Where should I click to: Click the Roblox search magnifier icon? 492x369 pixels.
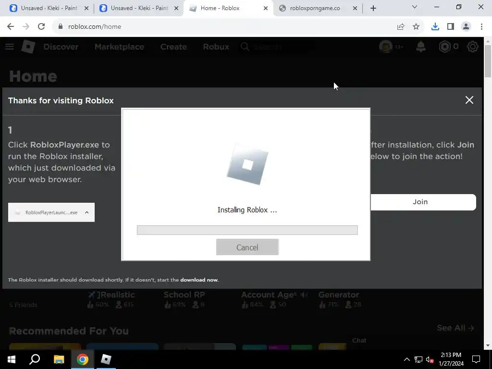pyautogui.click(x=245, y=47)
